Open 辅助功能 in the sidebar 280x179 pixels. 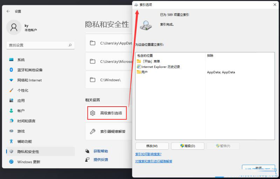pyautogui.click(x=40, y=141)
